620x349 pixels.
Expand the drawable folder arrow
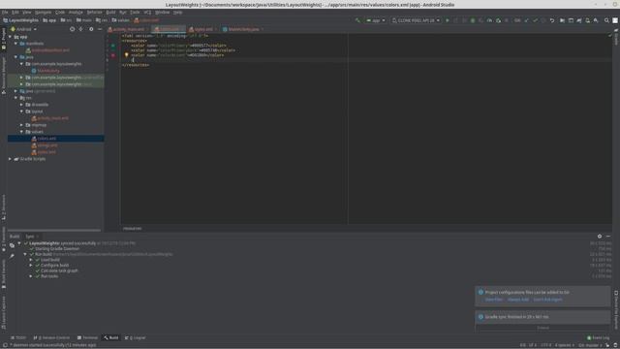click(x=21, y=105)
